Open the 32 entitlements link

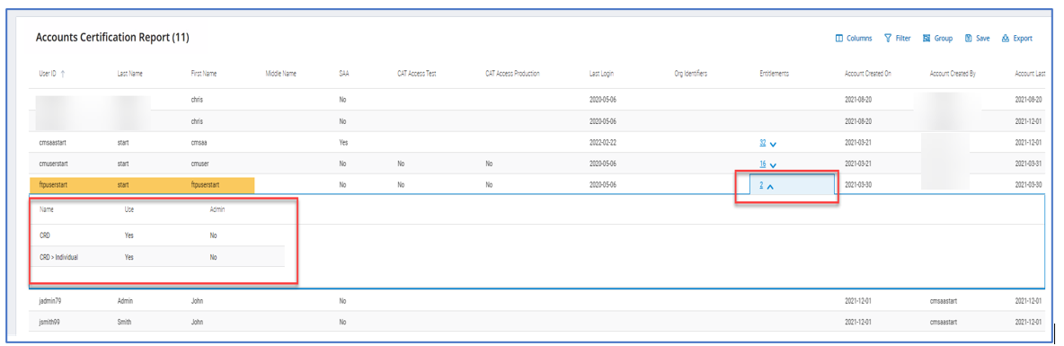[x=763, y=143]
